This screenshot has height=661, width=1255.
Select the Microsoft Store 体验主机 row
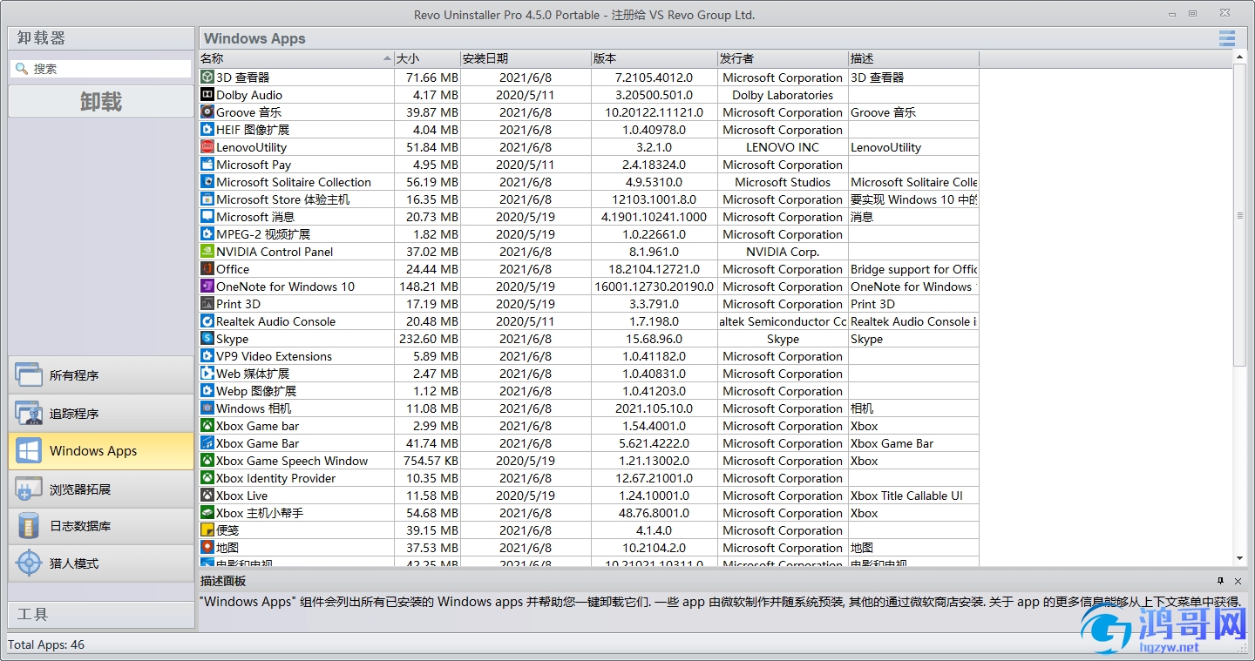coord(589,199)
